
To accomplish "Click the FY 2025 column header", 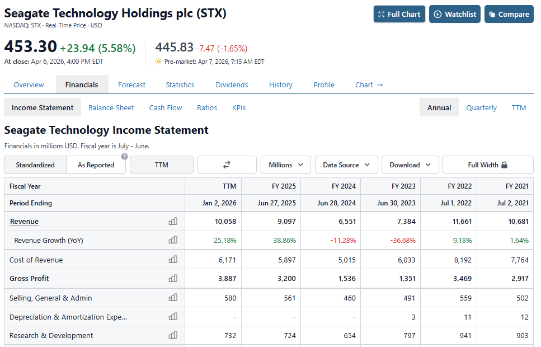I will point(284,186).
